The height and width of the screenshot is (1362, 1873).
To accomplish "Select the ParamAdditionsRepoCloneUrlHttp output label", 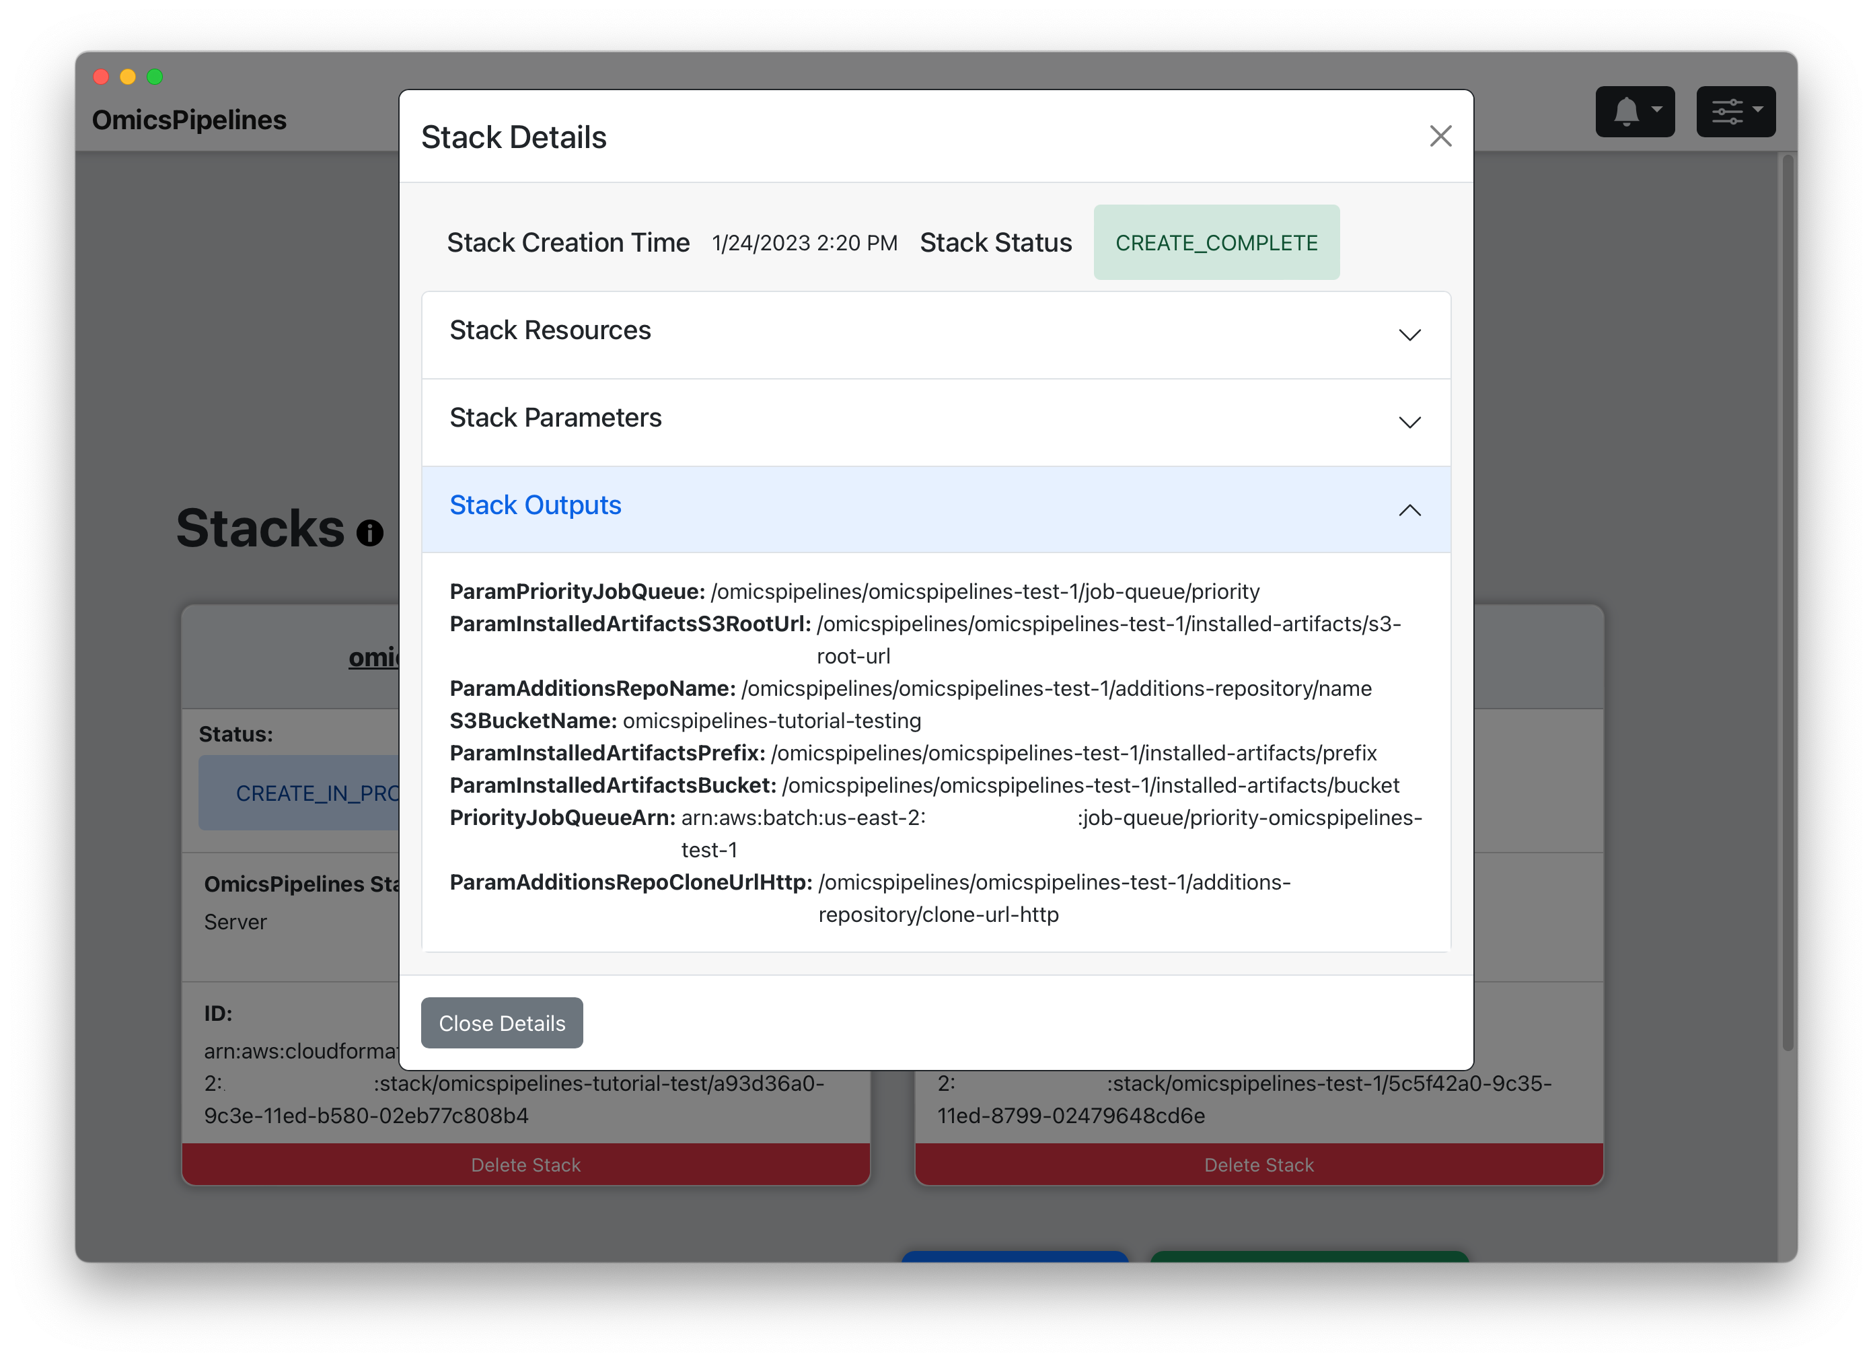I will tap(631, 882).
